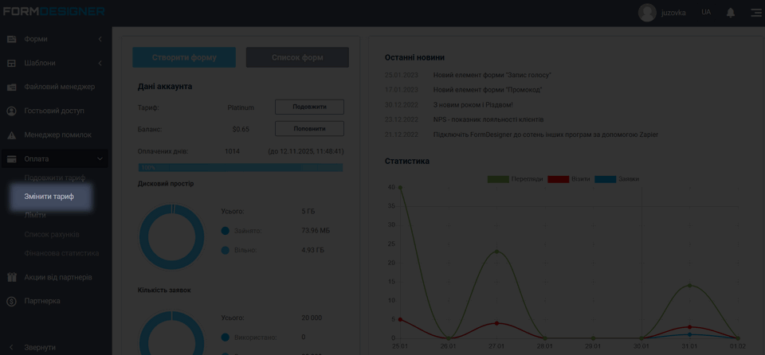This screenshot has width=765, height=355.
Task: Expand the Форми sidebar submenu arrow
Action: tap(100, 39)
